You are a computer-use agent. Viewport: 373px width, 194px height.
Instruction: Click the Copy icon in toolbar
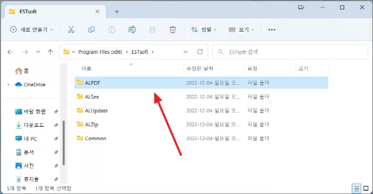[91, 29]
